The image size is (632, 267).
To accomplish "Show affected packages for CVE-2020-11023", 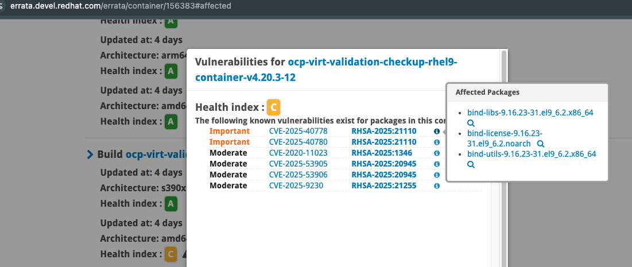I will [437, 153].
